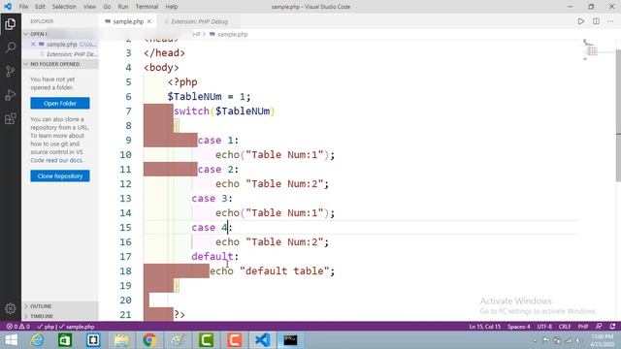Collapse the Open Editors section

tap(60, 34)
